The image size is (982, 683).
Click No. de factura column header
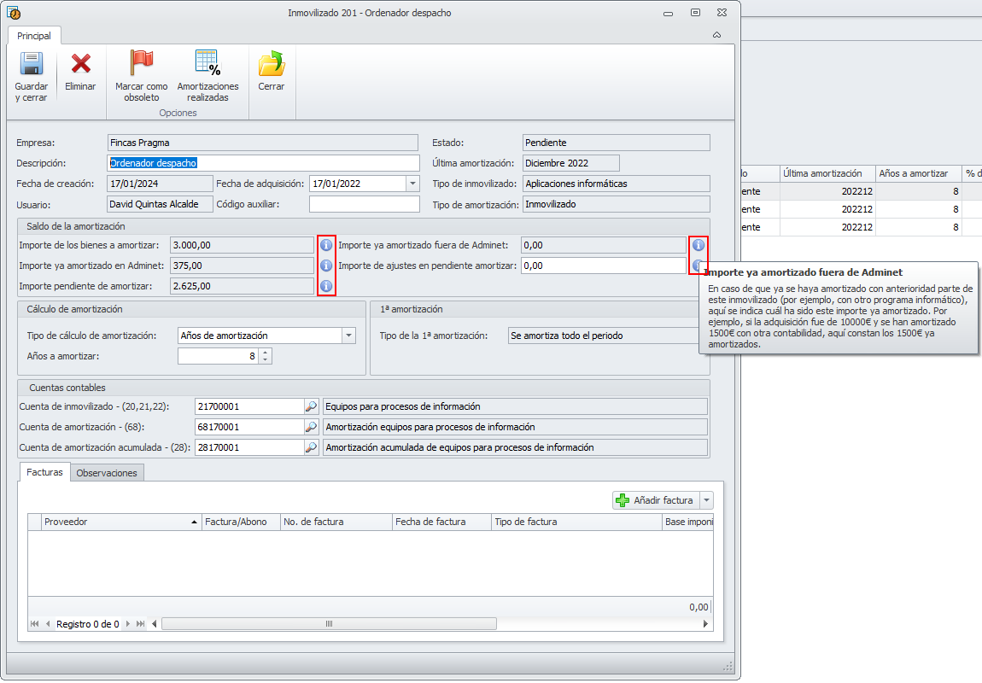click(x=336, y=522)
